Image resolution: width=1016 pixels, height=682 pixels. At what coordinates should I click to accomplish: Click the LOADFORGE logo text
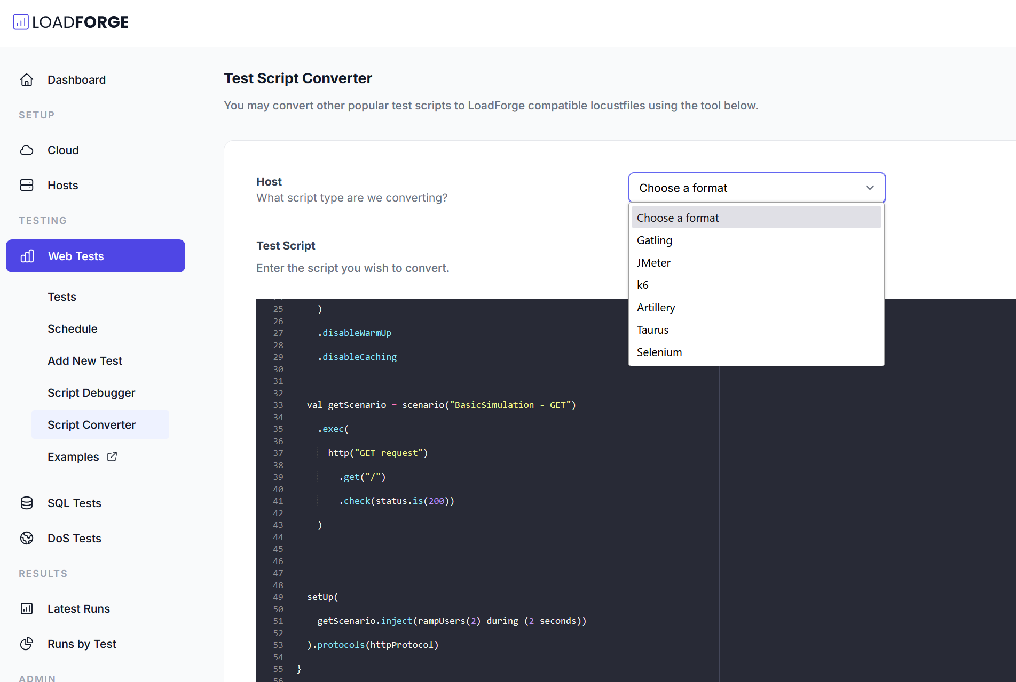(x=80, y=22)
